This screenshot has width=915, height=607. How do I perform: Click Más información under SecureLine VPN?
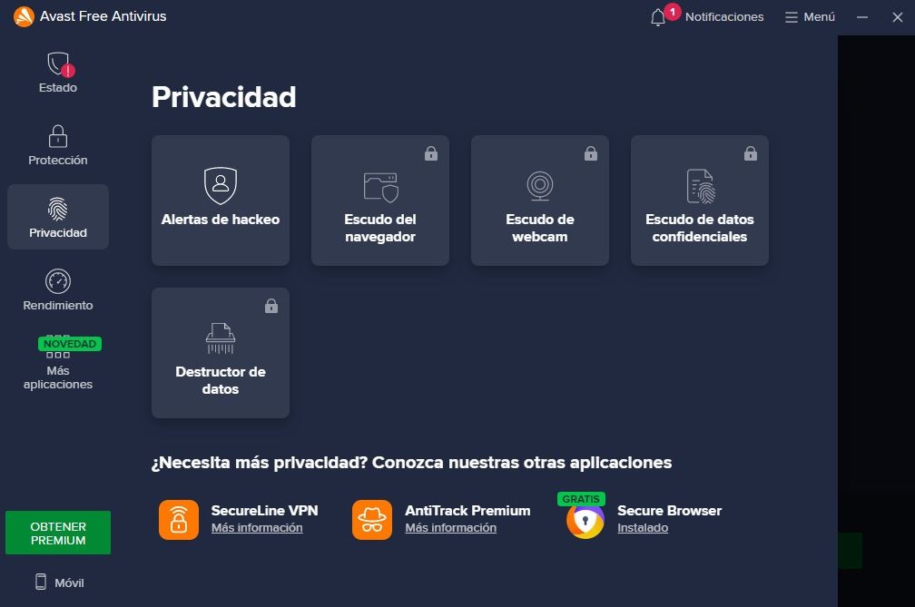pyautogui.click(x=257, y=528)
